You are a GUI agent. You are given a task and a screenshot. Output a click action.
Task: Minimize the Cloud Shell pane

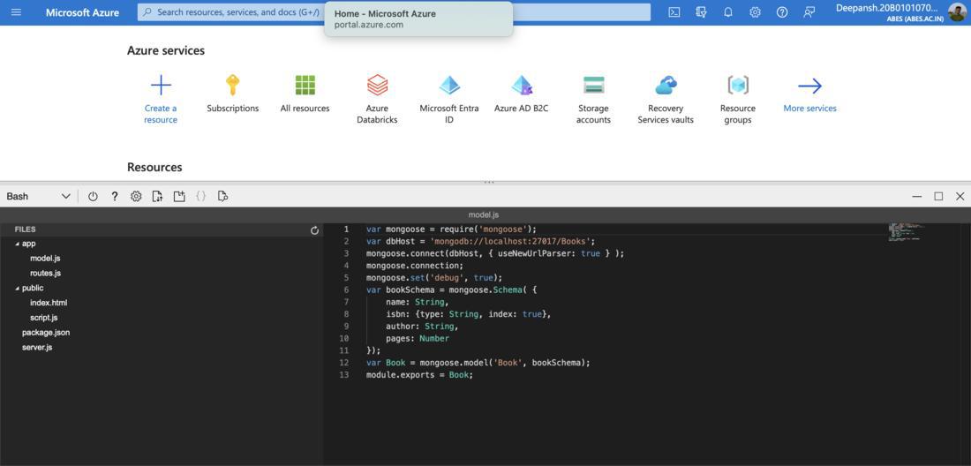tap(917, 196)
